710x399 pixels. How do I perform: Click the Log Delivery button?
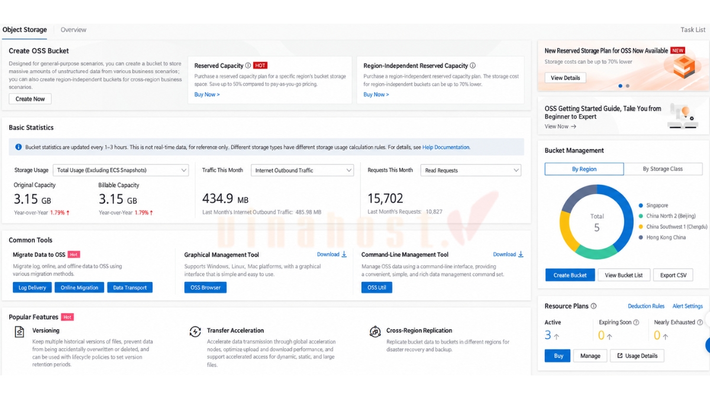pyautogui.click(x=32, y=287)
